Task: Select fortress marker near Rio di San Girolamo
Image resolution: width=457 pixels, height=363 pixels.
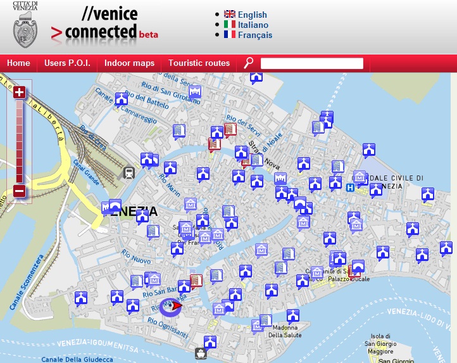Action: tap(195, 92)
